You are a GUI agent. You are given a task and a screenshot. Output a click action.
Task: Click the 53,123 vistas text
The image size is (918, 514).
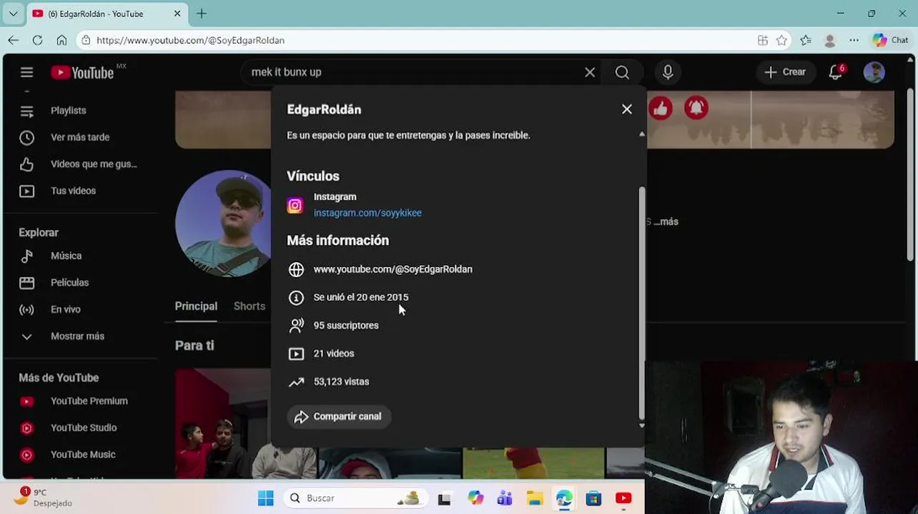341,382
